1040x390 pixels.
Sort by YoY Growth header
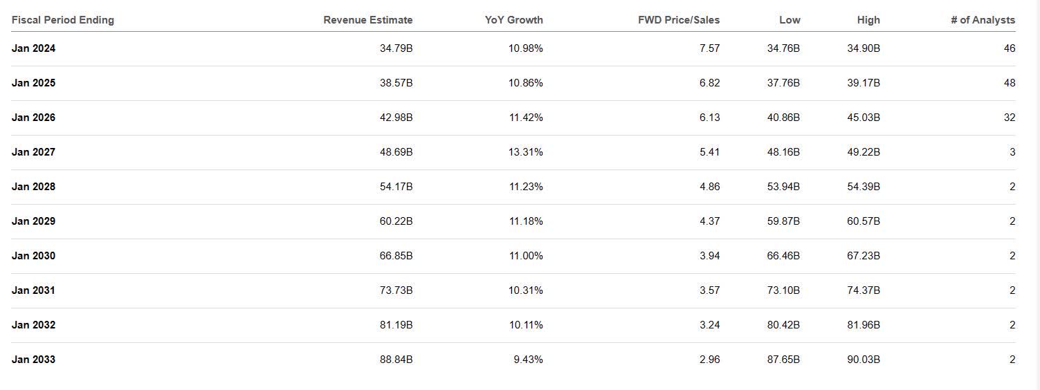point(513,20)
